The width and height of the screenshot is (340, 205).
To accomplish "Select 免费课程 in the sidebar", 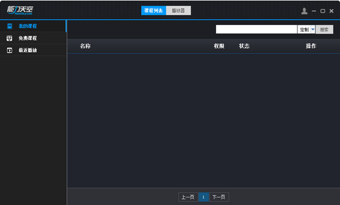I will pos(33,38).
